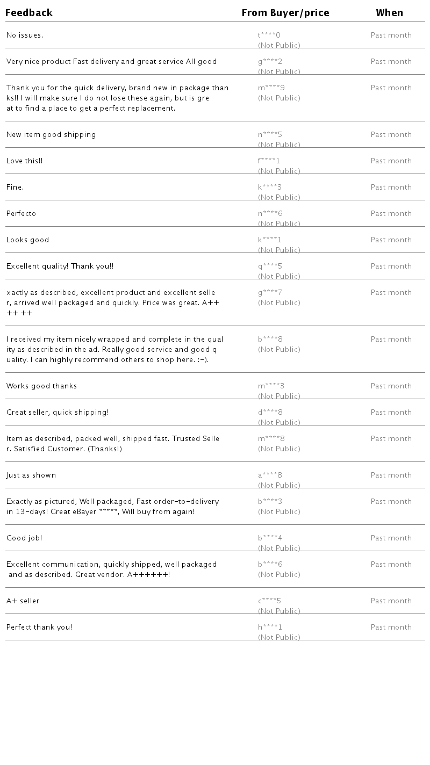The height and width of the screenshot is (765, 430).
Task: Open buyer d****8 profile
Action: pyautogui.click(x=270, y=413)
